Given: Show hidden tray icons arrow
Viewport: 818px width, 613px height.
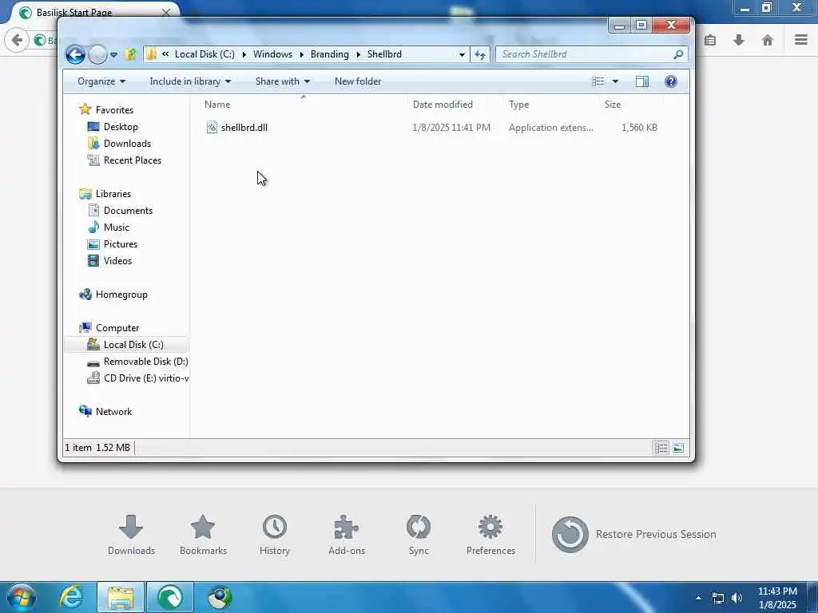Looking at the screenshot, I should [x=698, y=598].
